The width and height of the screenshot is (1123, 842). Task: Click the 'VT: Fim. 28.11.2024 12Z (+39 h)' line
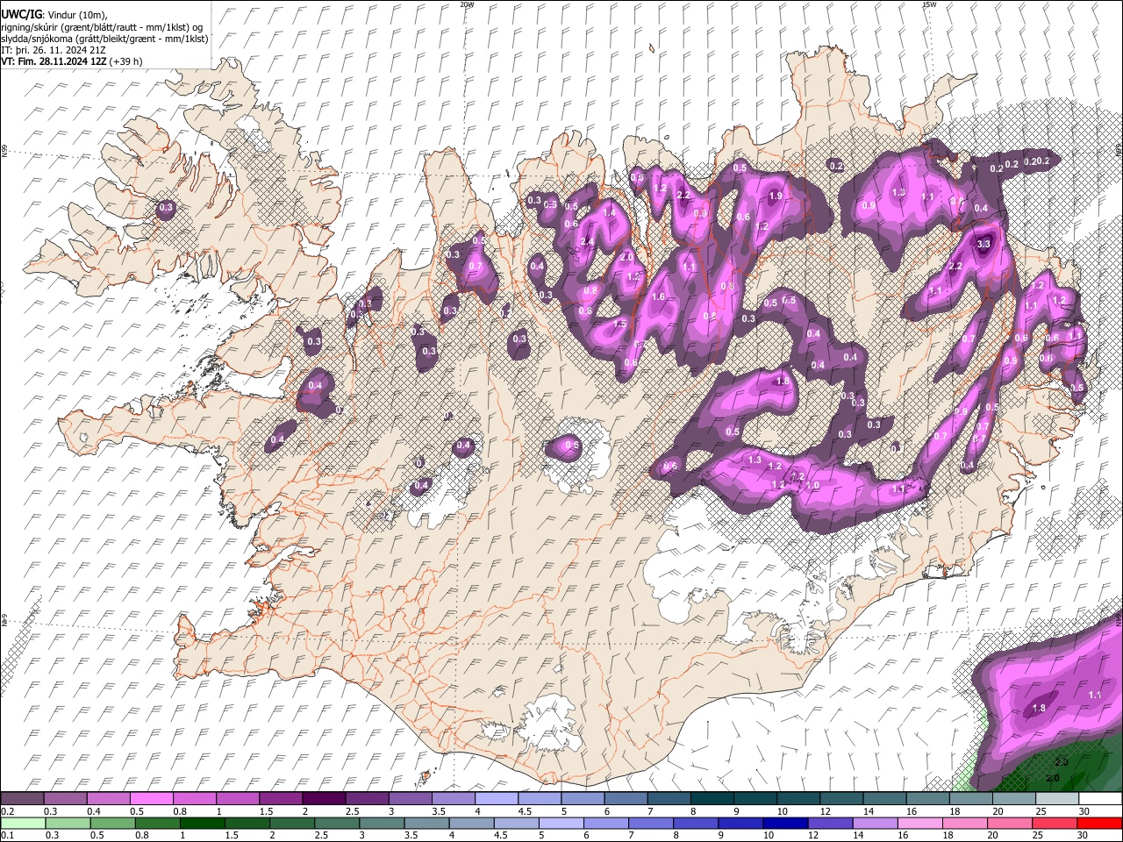[72, 61]
